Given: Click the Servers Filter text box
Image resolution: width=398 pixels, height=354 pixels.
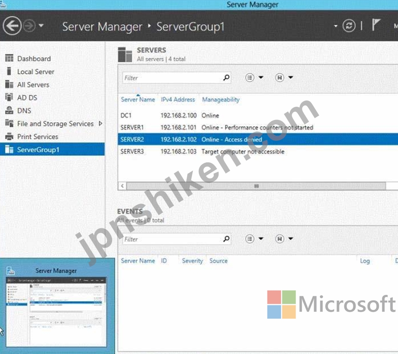Looking at the screenshot, I should [172, 78].
